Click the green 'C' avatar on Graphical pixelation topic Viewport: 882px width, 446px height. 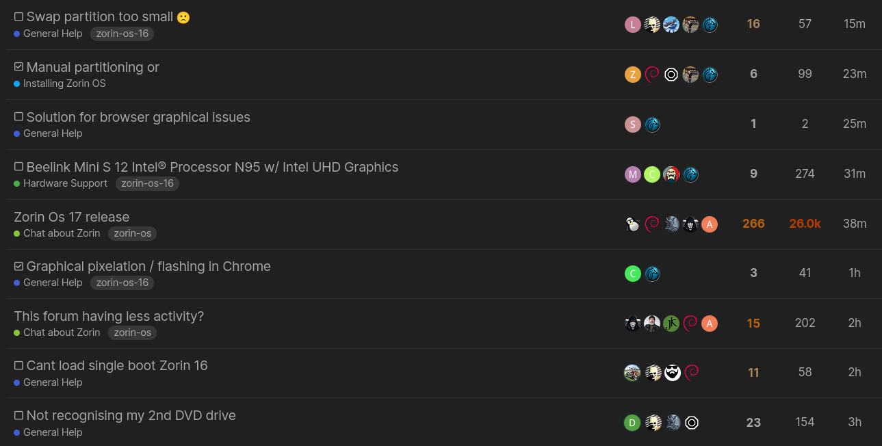pos(632,274)
